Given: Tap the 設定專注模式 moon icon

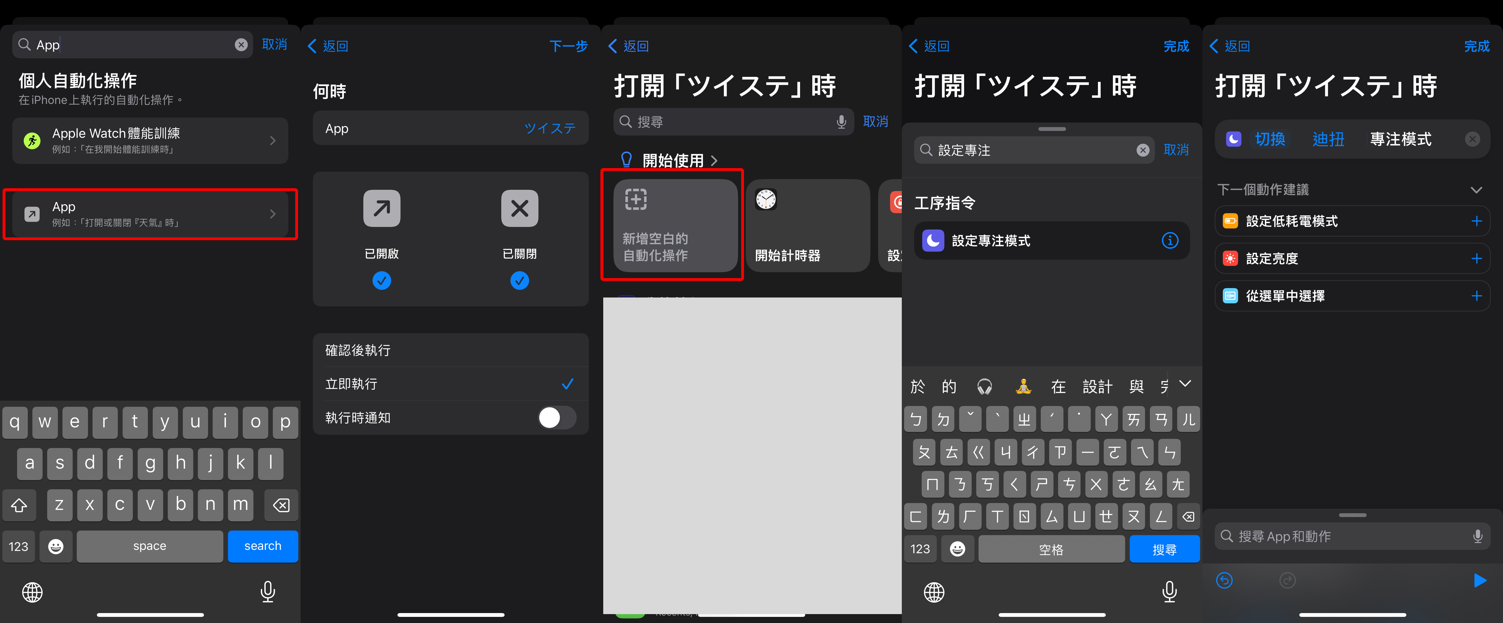Looking at the screenshot, I should (x=933, y=240).
